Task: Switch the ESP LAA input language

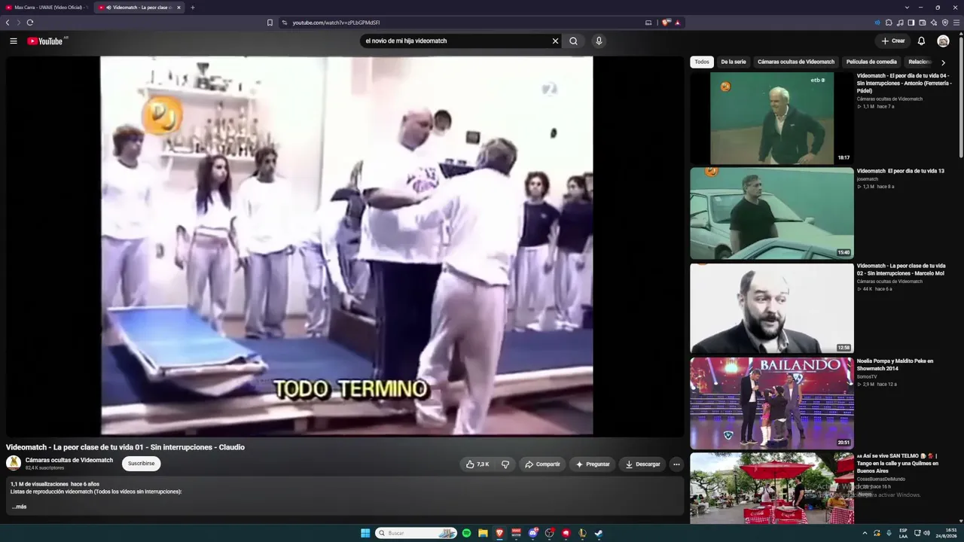Action: click(903, 533)
